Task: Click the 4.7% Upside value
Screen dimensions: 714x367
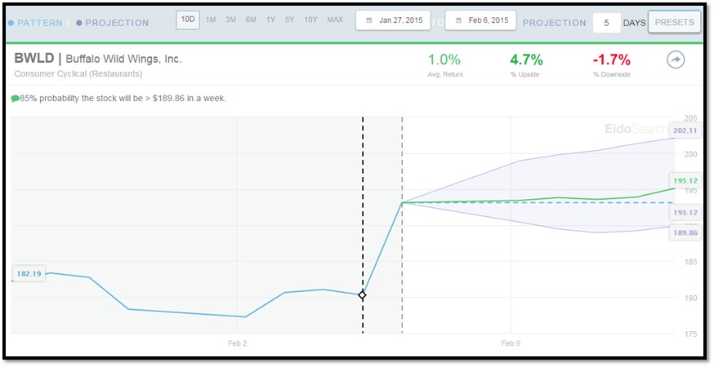Action: [x=526, y=60]
